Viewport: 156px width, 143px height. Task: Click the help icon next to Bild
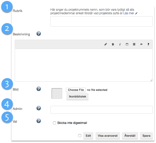point(39,89)
